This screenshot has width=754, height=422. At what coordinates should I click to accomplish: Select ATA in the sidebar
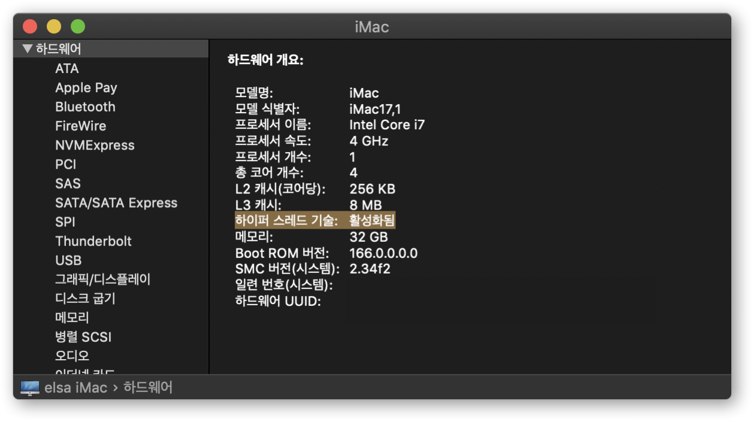tap(67, 68)
